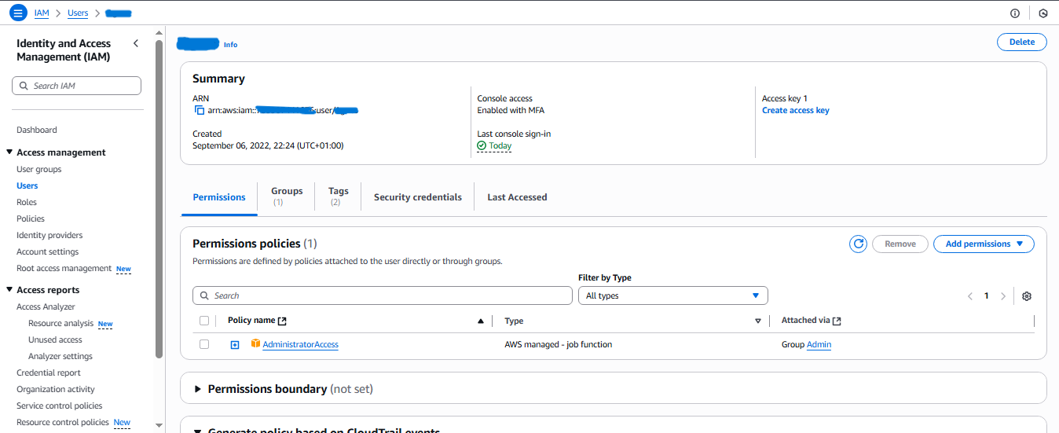
Task: Go to previous page of policies
Action: coord(970,296)
